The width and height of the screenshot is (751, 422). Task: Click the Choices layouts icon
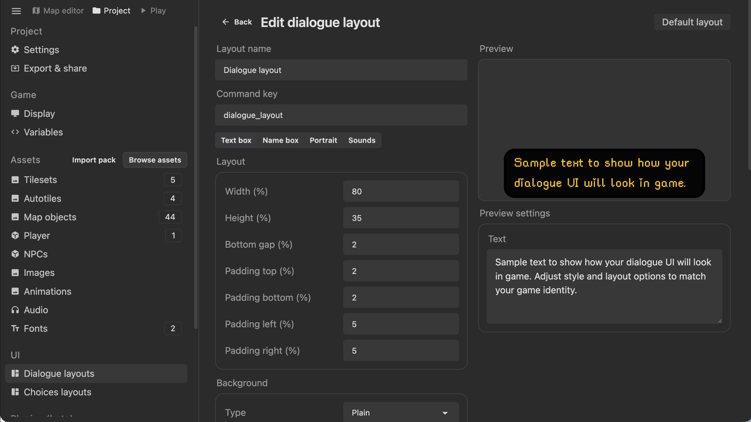tap(15, 392)
